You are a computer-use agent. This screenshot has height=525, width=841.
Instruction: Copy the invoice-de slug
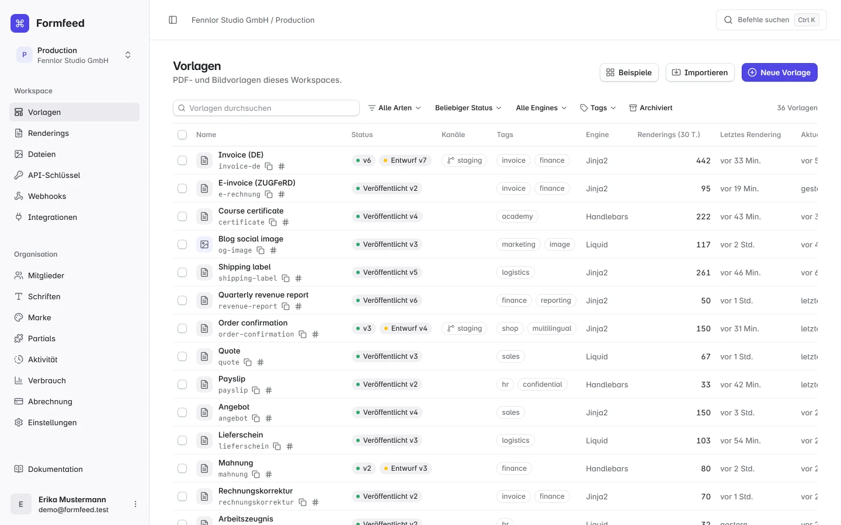pyautogui.click(x=269, y=166)
